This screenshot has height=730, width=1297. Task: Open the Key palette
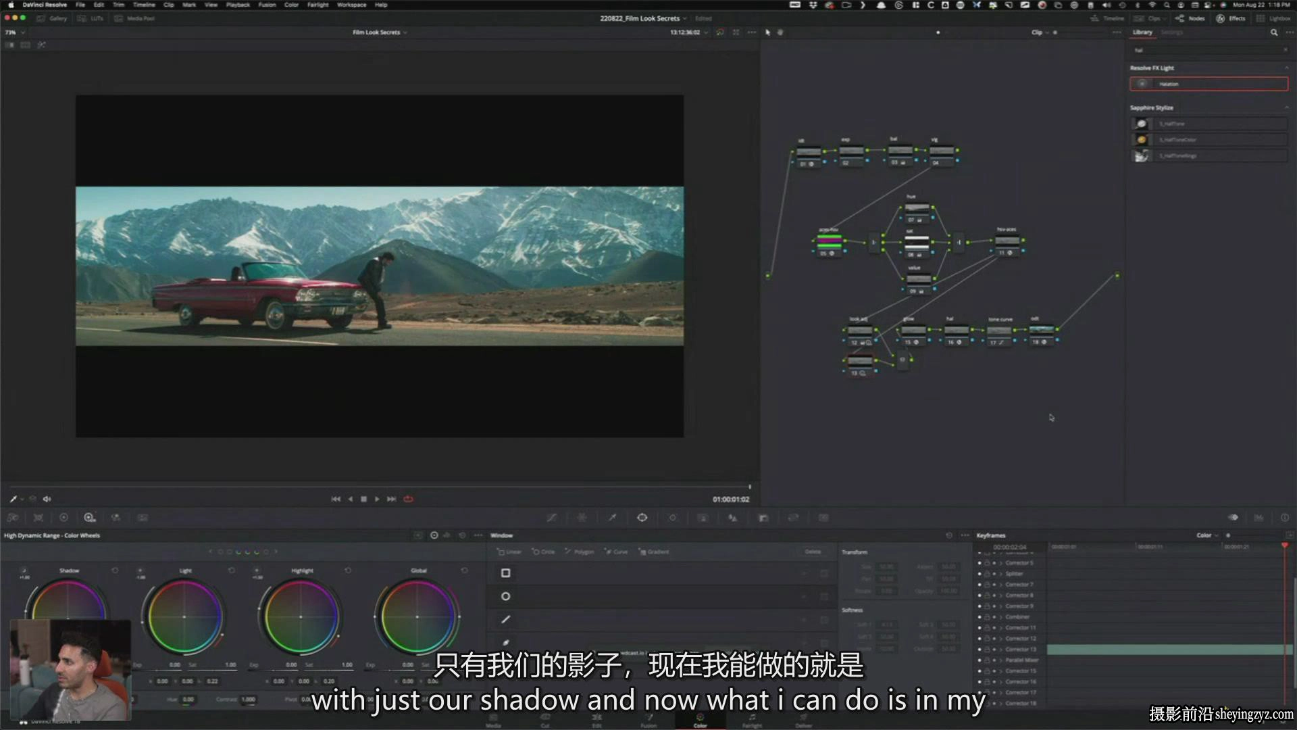(763, 518)
